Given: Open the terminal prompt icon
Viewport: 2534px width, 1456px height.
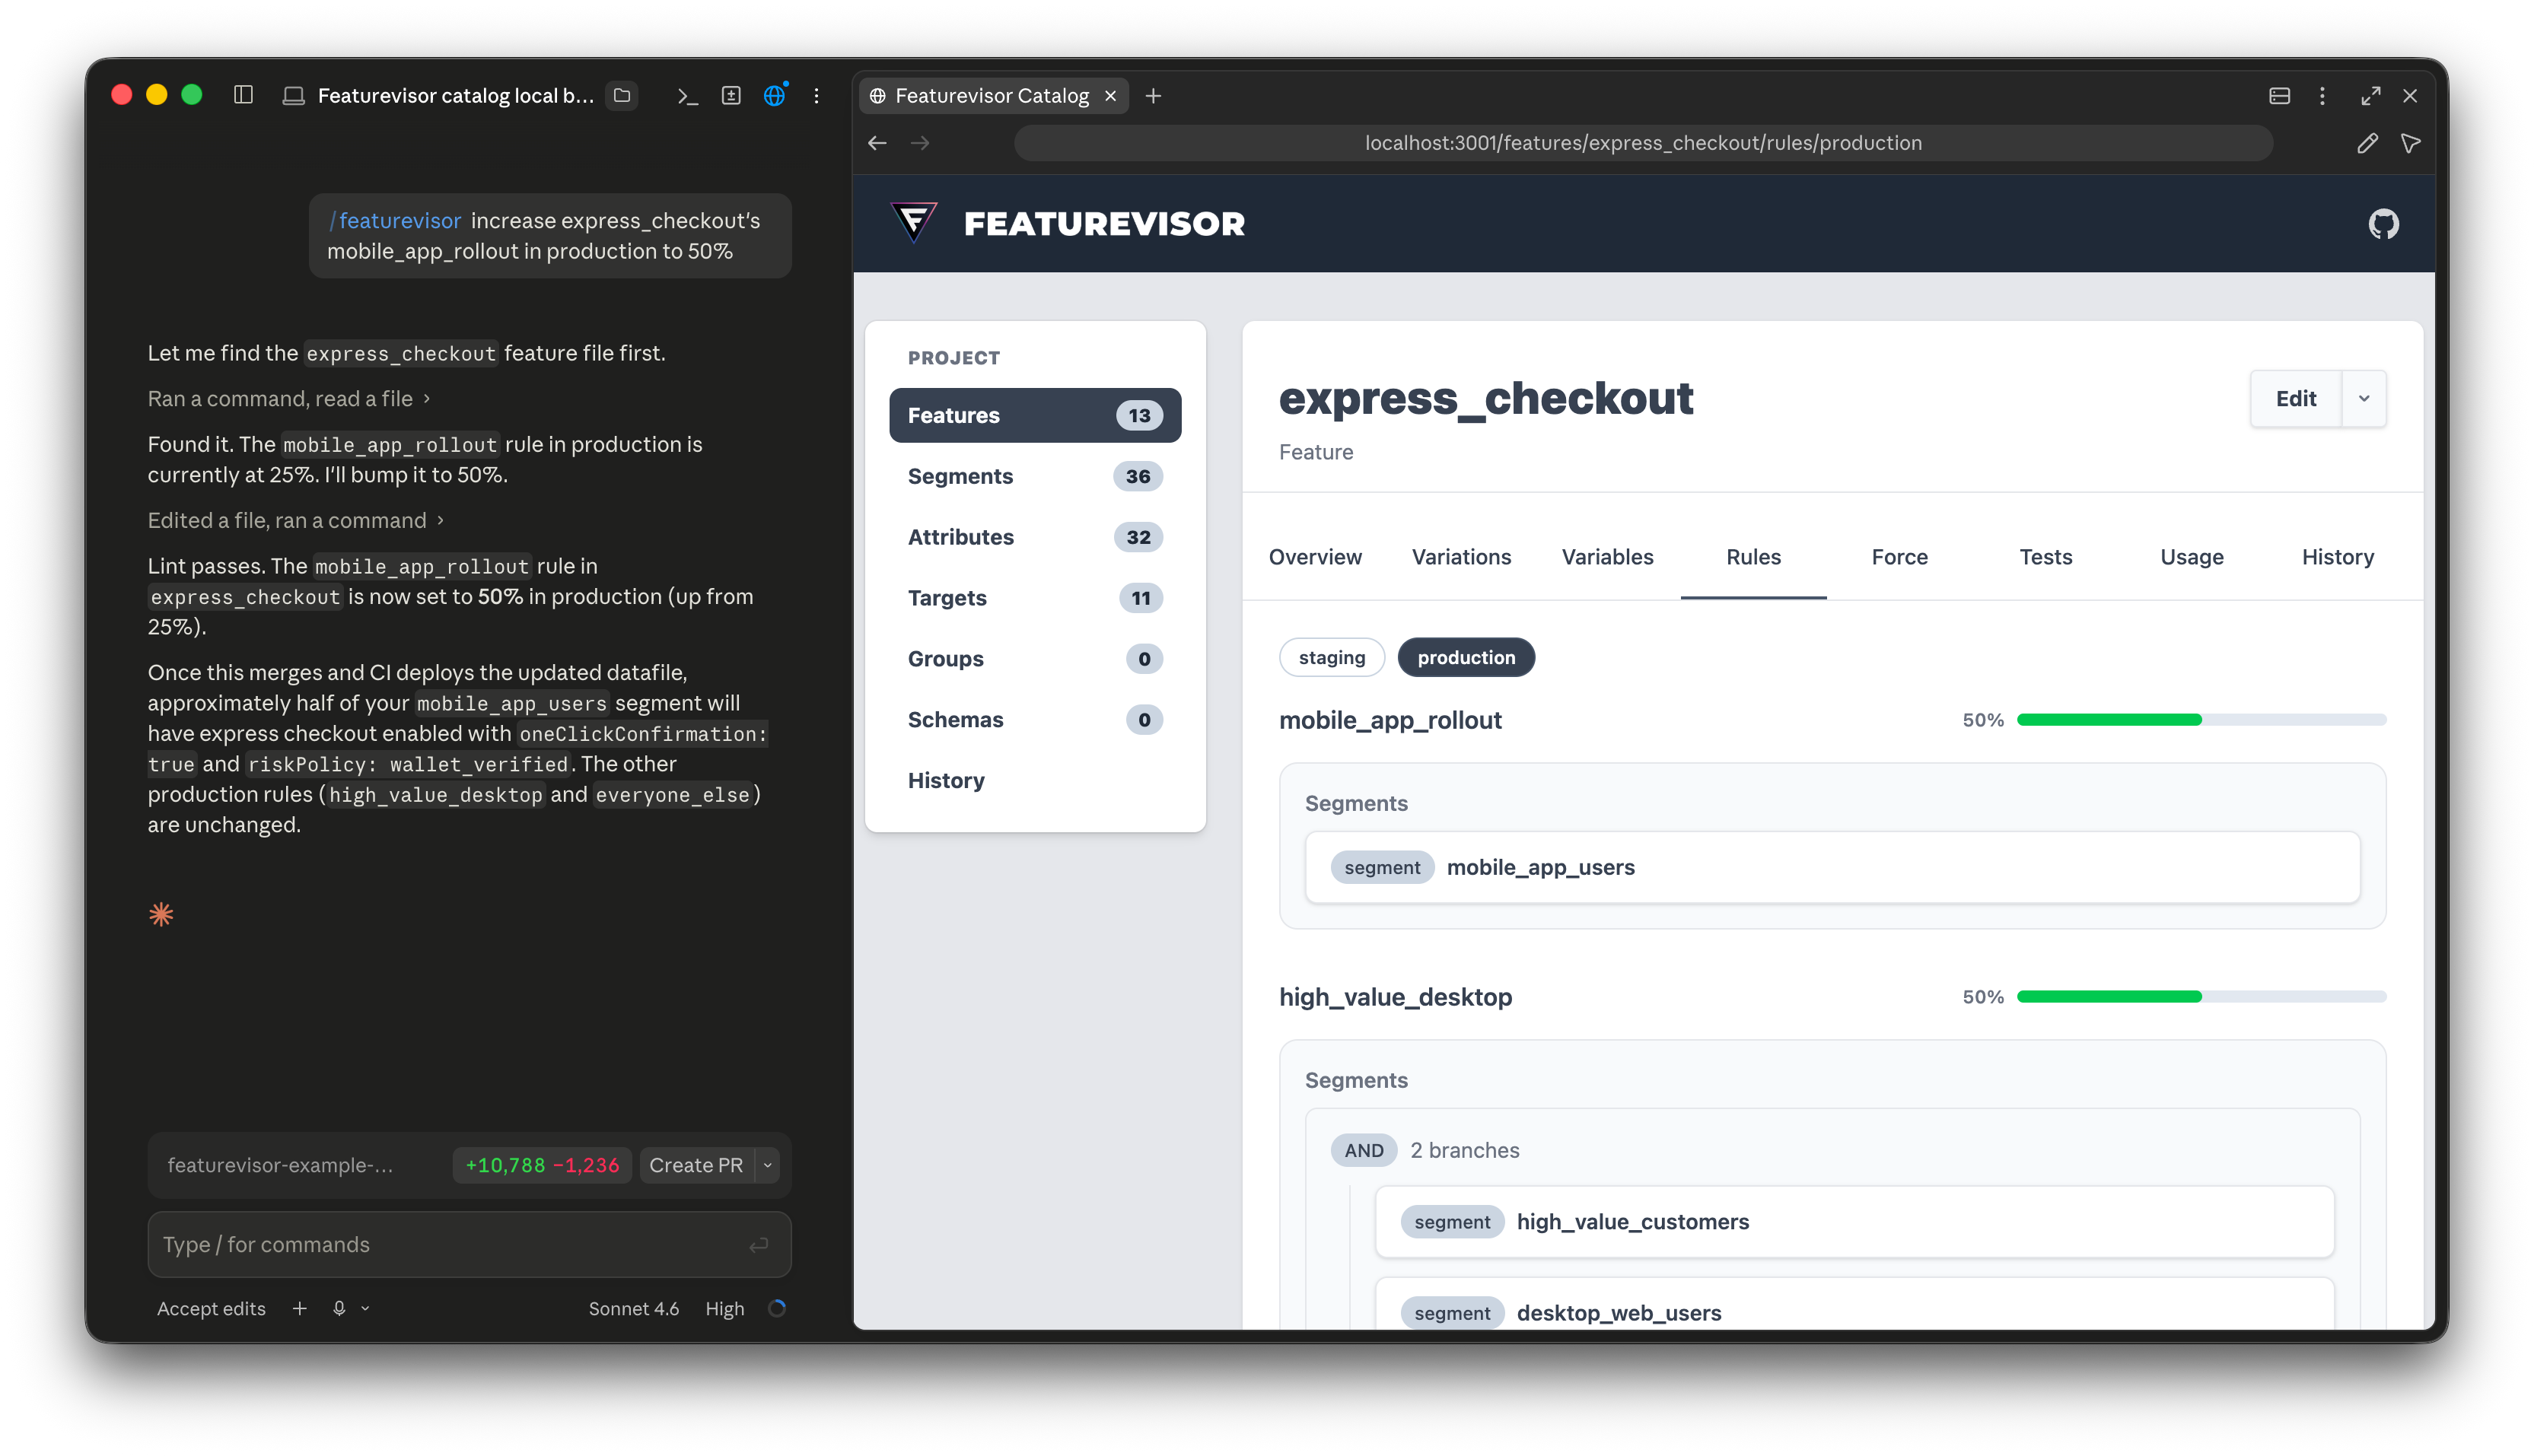Looking at the screenshot, I should 687,96.
